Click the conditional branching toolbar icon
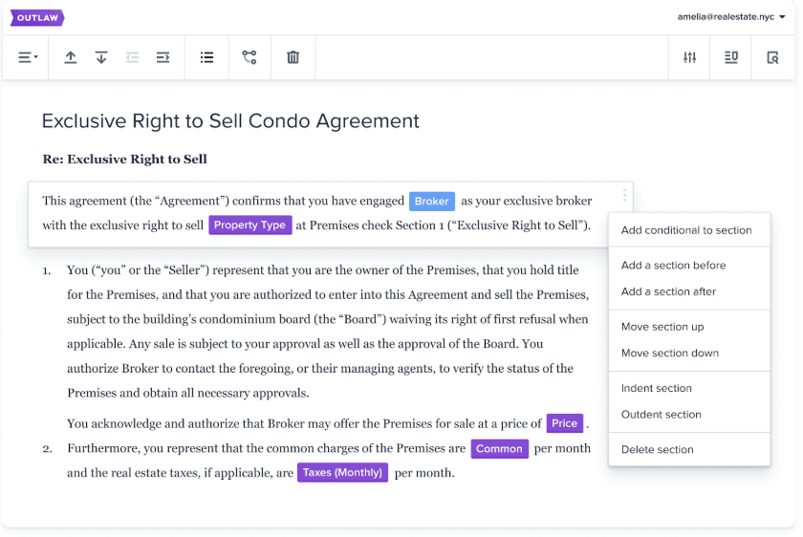This screenshot has height=537, width=803. click(250, 57)
